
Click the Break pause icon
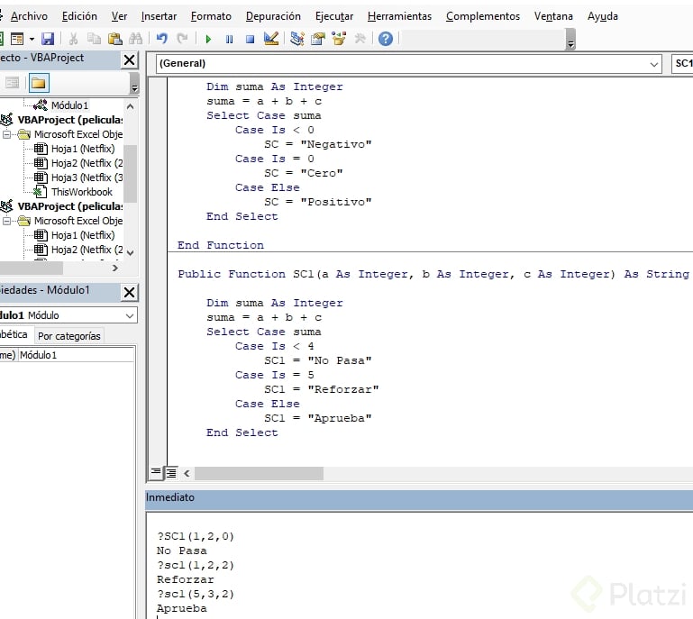[x=229, y=40]
